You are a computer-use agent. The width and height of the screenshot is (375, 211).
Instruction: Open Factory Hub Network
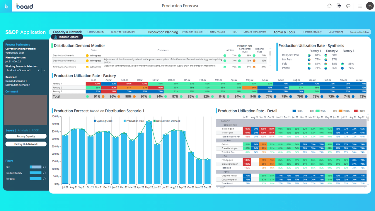click(x=26, y=144)
